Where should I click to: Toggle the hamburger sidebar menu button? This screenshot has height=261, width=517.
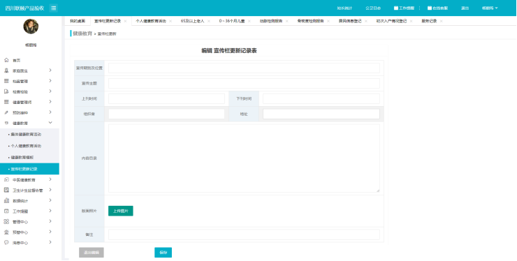(53, 8)
